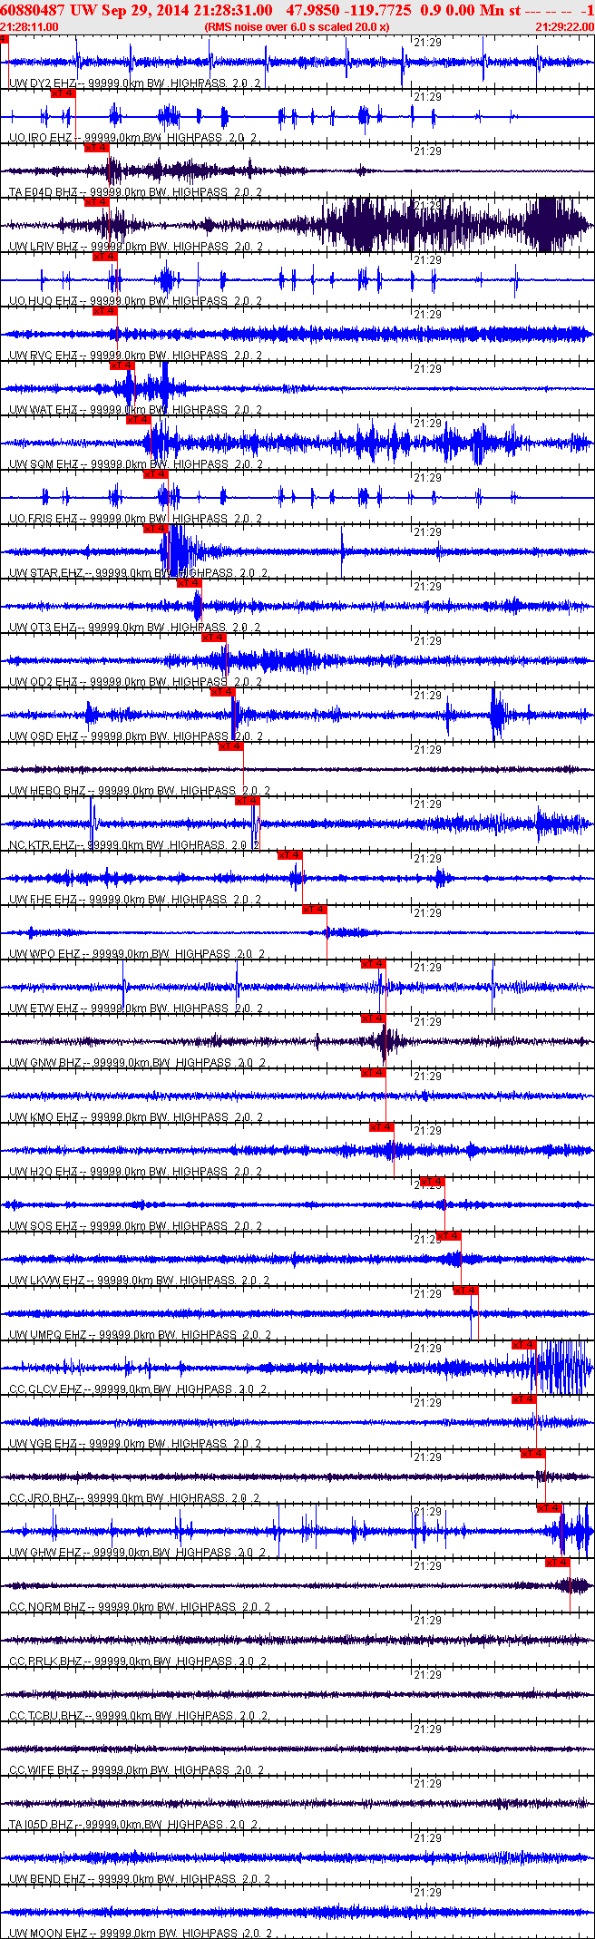Click the arrival pick flag on the UW SQM trace
The image size is (595, 1939).
[138, 419]
